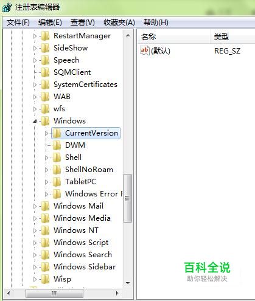Click the Windows Sidebar folder icon
The image size is (255, 301).
click(x=45, y=267)
